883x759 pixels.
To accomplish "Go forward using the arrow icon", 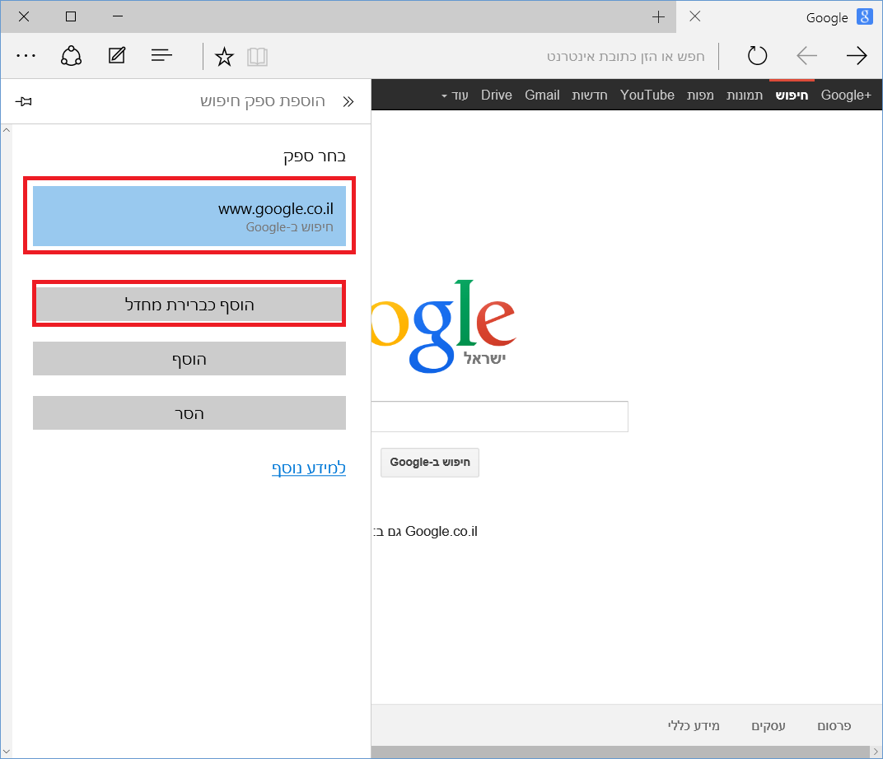I will 857,56.
